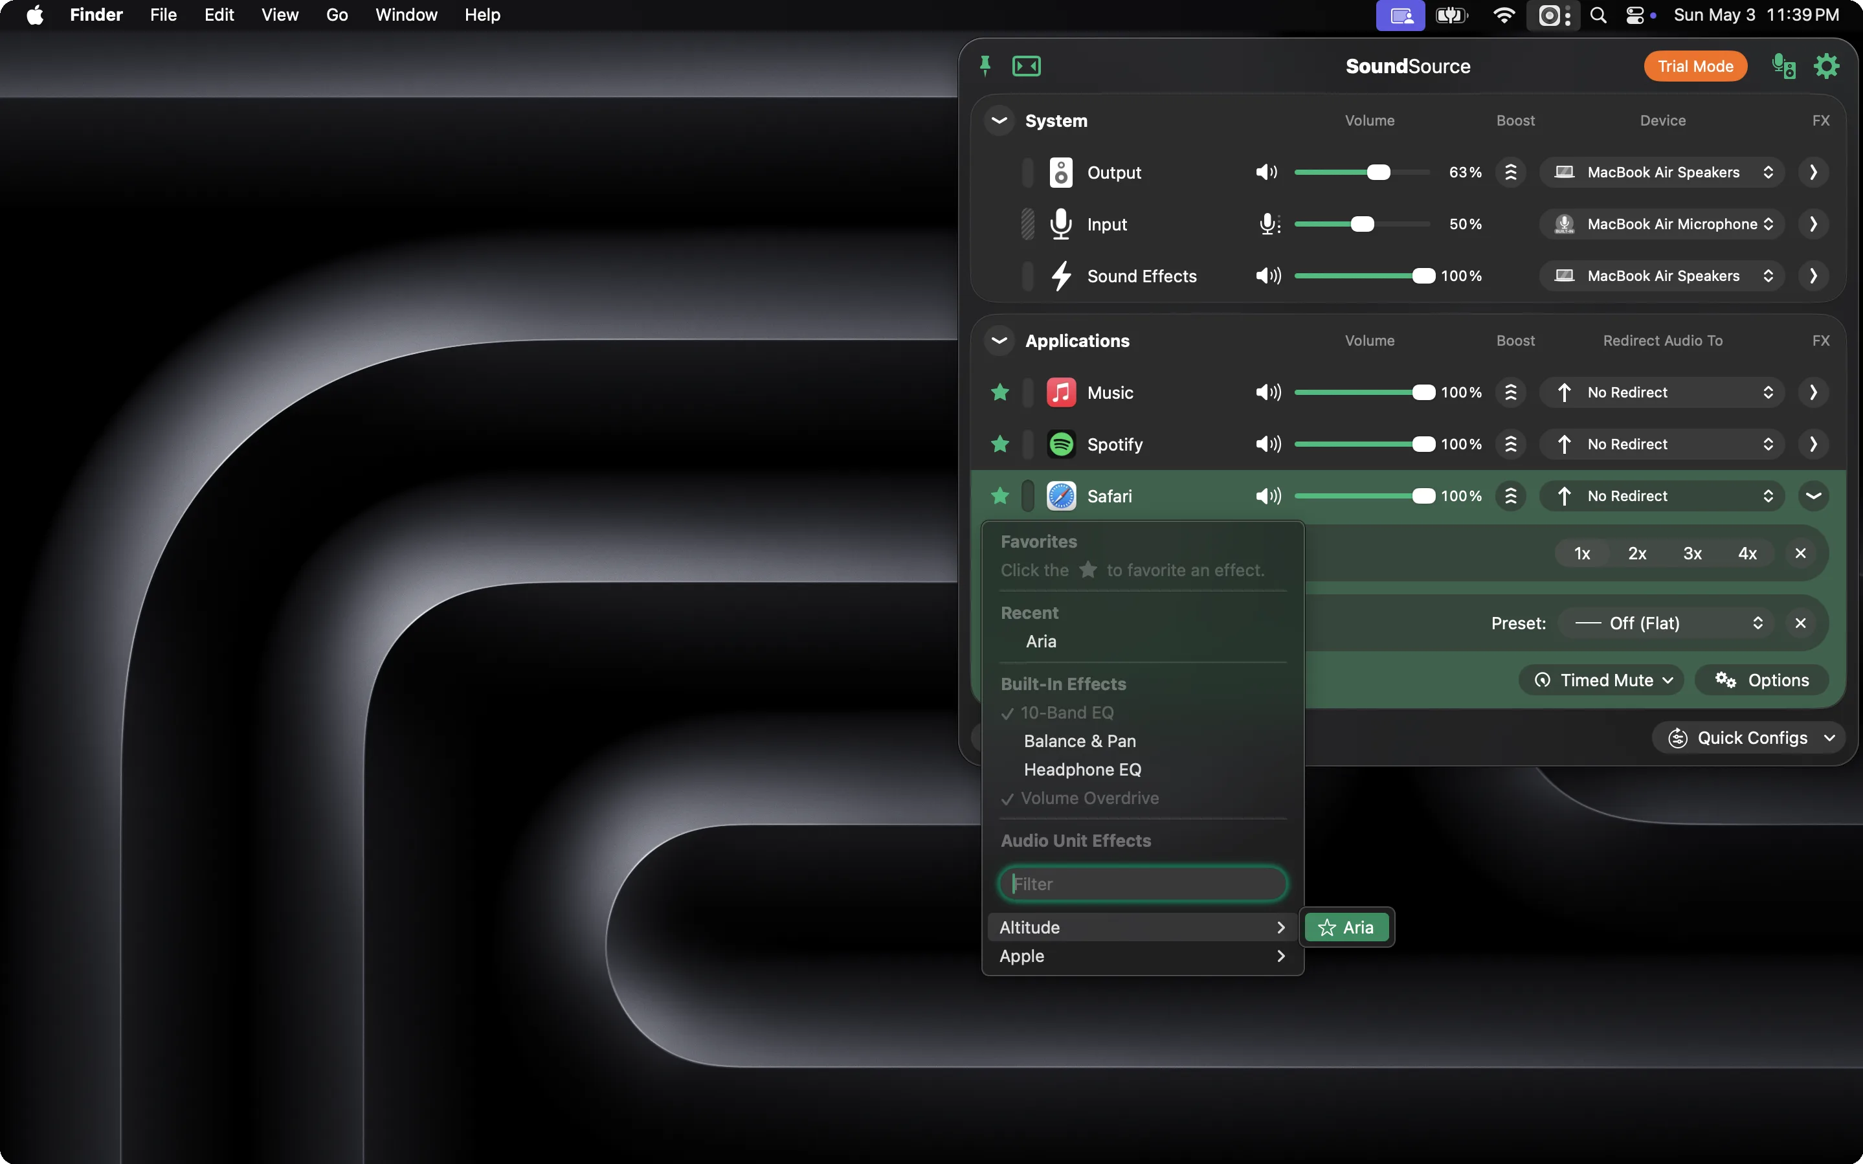Mute Spotify with its speaker icon
The width and height of the screenshot is (1863, 1164).
[1268, 444]
